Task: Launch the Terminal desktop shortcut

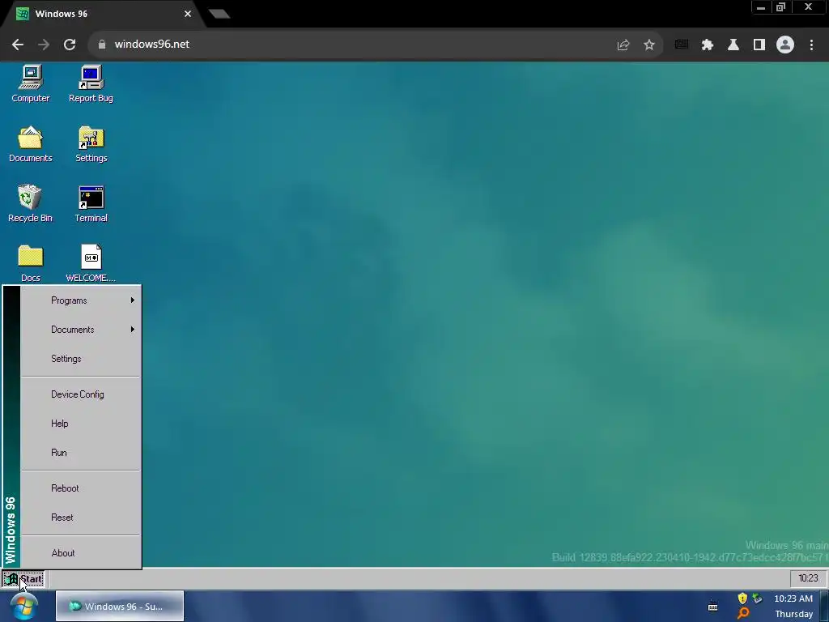Action: point(91,203)
